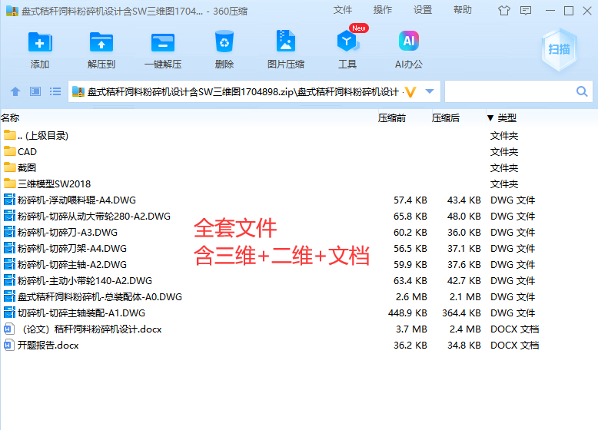Open the skin (shirt) icon in the title bar
The width and height of the screenshot is (598, 430).
(503, 11)
